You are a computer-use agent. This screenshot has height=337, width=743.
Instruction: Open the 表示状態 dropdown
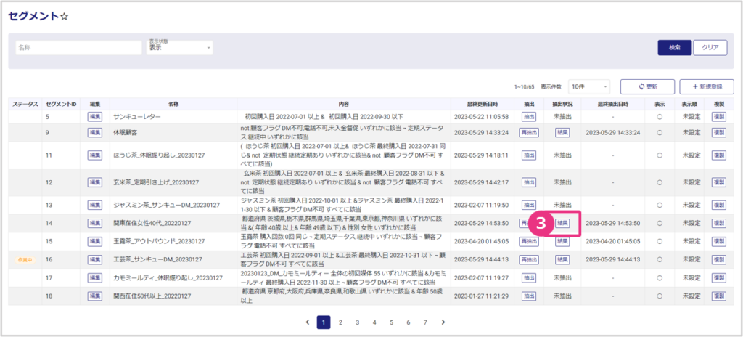coord(180,47)
